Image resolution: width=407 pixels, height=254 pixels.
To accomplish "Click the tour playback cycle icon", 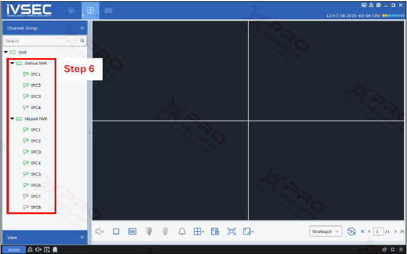I will pyautogui.click(x=351, y=231).
